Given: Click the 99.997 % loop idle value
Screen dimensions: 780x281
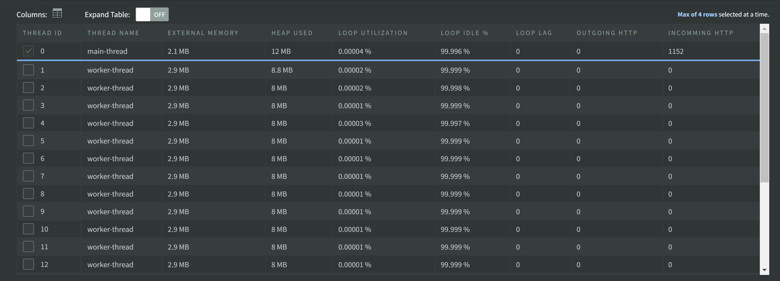Looking at the screenshot, I should pos(455,123).
